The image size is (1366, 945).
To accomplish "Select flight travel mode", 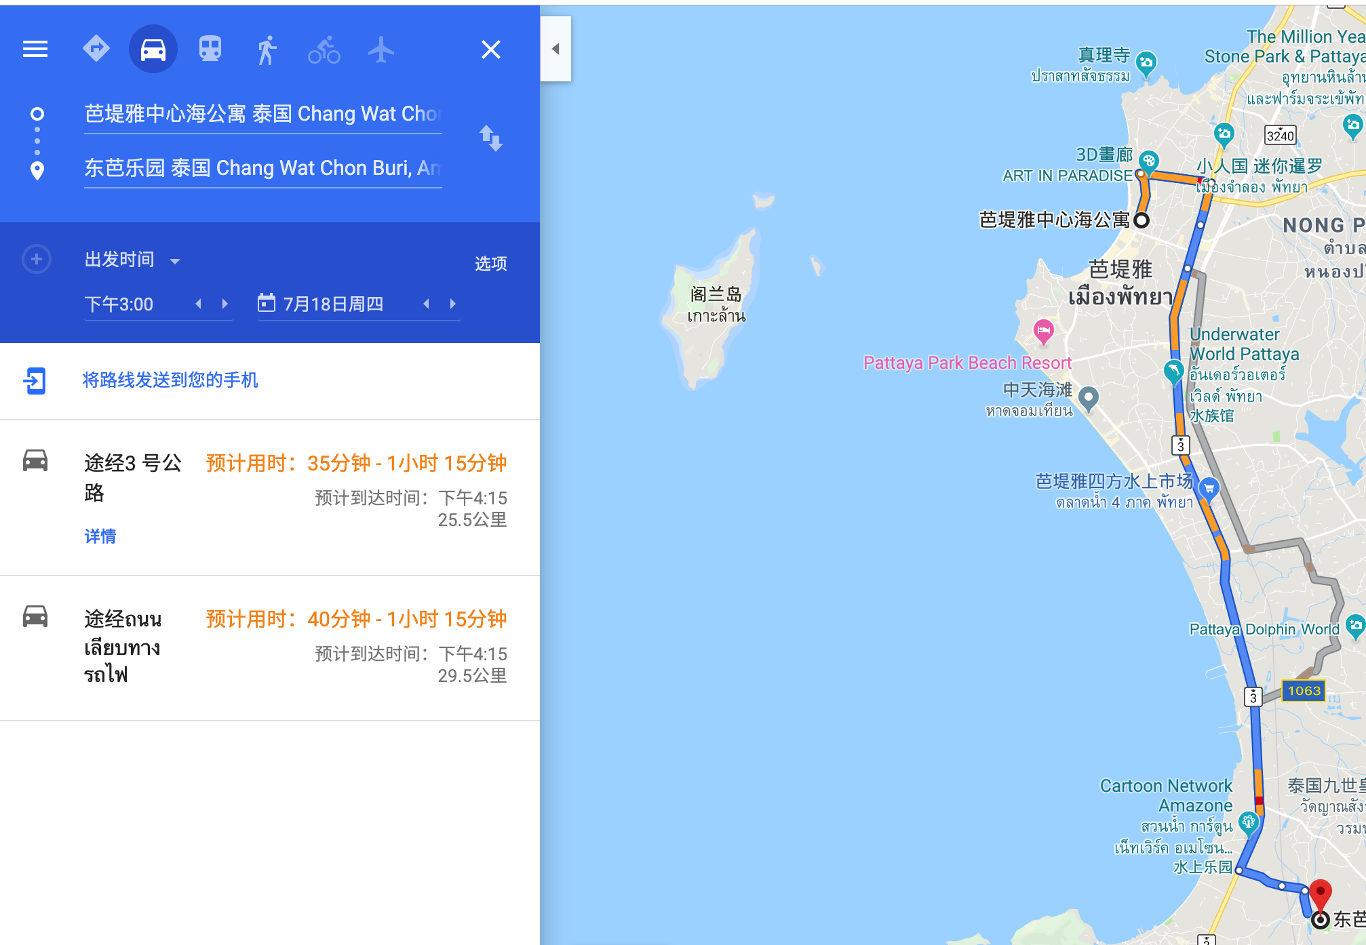I will coord(381,49).
